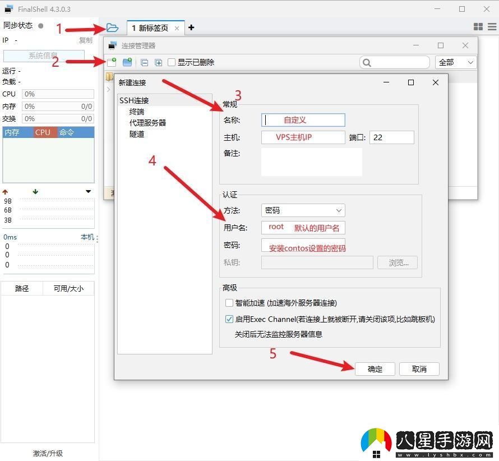This screenshot has height=461, width=499.
Task: Toggle 显示已删除 checkbox
Action: pos(172,62)
